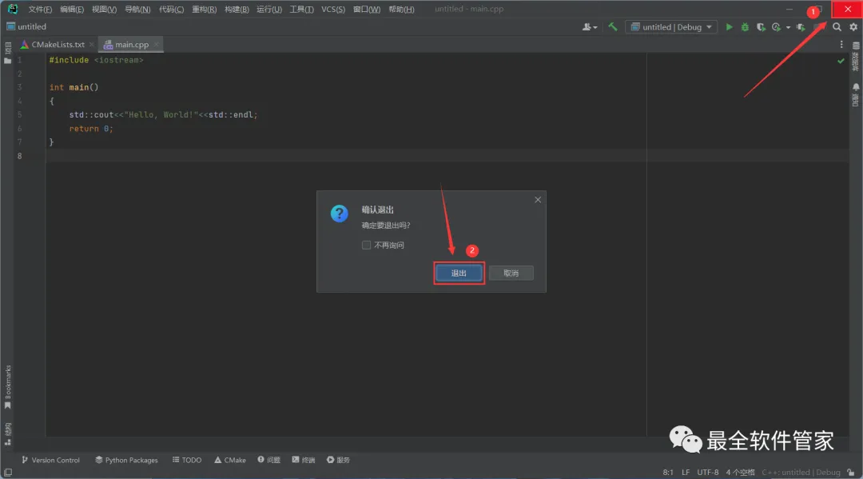Open the Project tool window
The width and height of the screenshot is (863, 479).
8,53
